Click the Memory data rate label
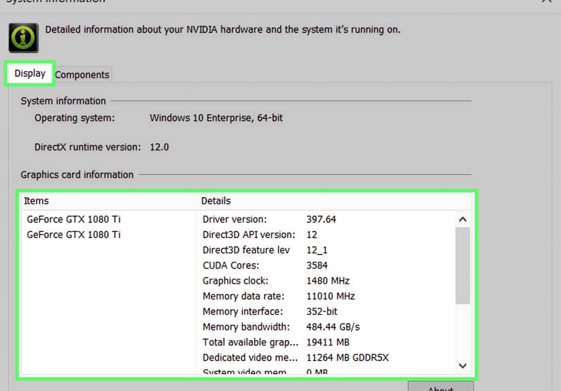 (x=243, y=296)
